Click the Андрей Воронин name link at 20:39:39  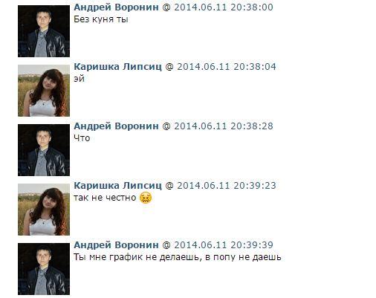[116, 245]
